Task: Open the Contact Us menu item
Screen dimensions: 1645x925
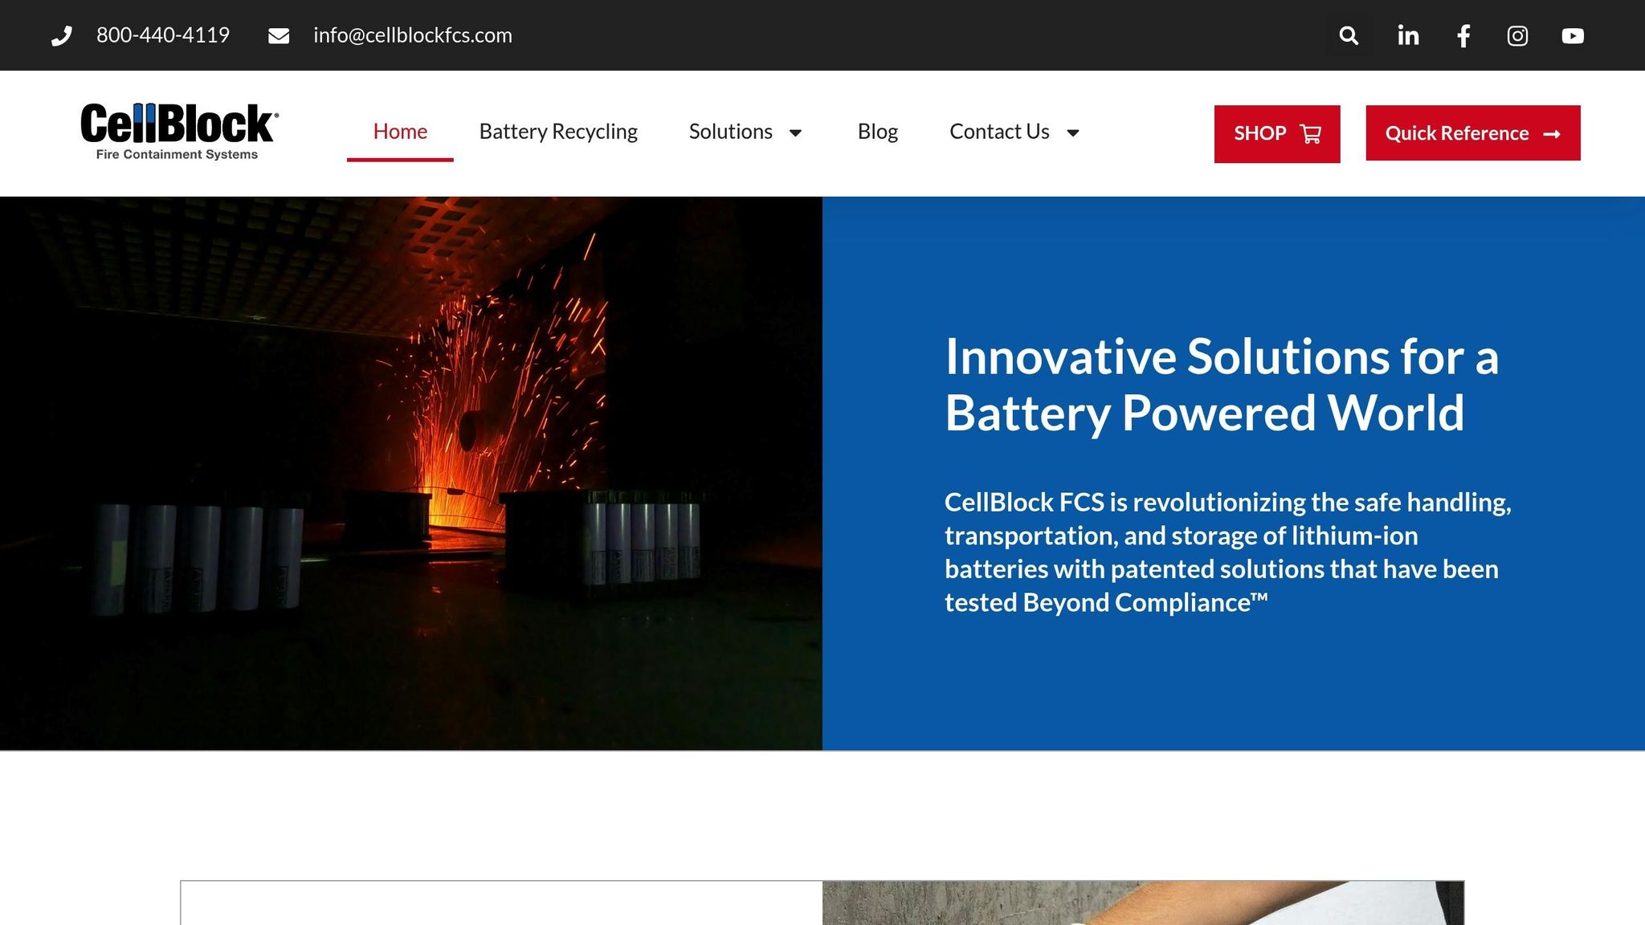Action: [999, 132]
